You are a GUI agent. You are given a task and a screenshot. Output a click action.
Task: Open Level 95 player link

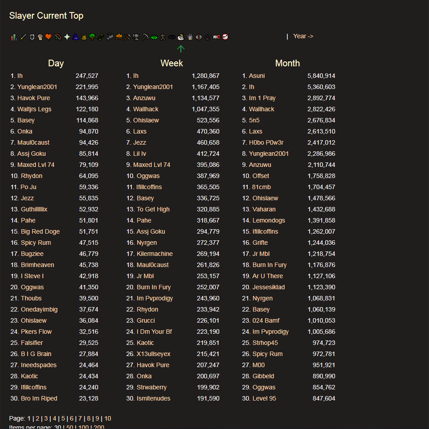point(264,398)
